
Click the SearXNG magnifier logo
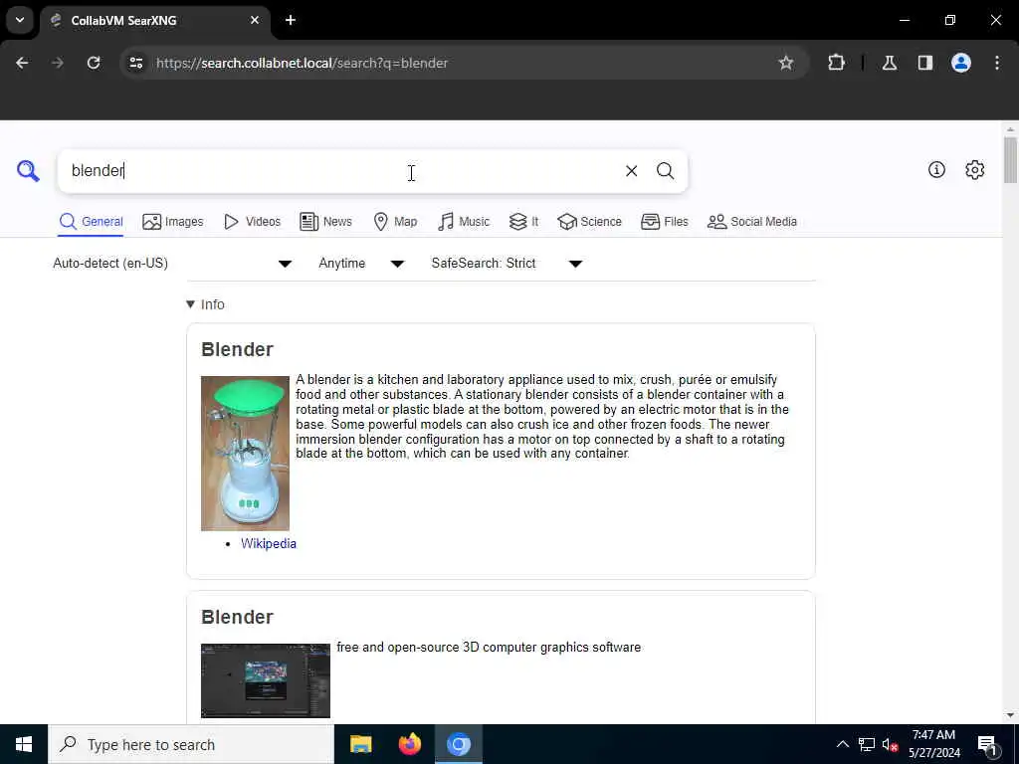point(28,171)
